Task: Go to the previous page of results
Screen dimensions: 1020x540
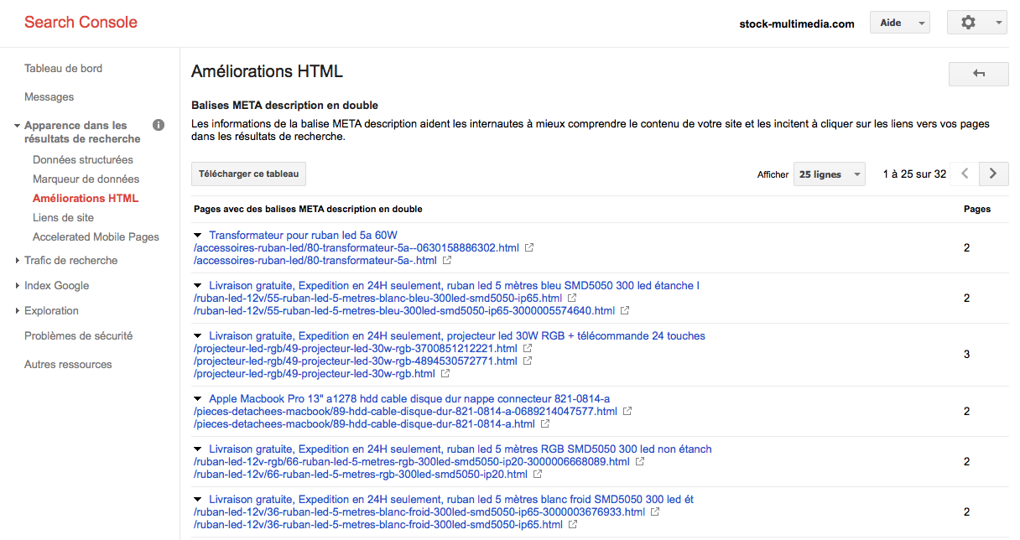Action: pyautogui.click(x=965, y=174)
